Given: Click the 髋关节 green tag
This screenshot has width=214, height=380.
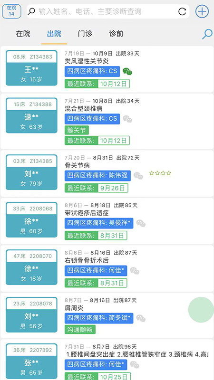Looking at the screenshot, I should coord(77,130).
